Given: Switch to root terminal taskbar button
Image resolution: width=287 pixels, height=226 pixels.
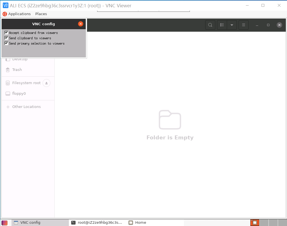Looking at the screenshot, I should [x=97, y=223].
